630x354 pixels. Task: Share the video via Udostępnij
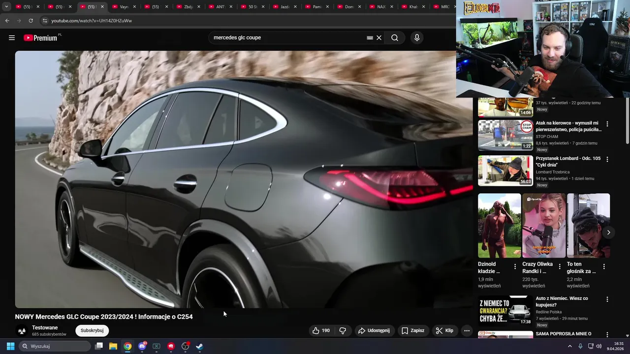click(374, 331)
